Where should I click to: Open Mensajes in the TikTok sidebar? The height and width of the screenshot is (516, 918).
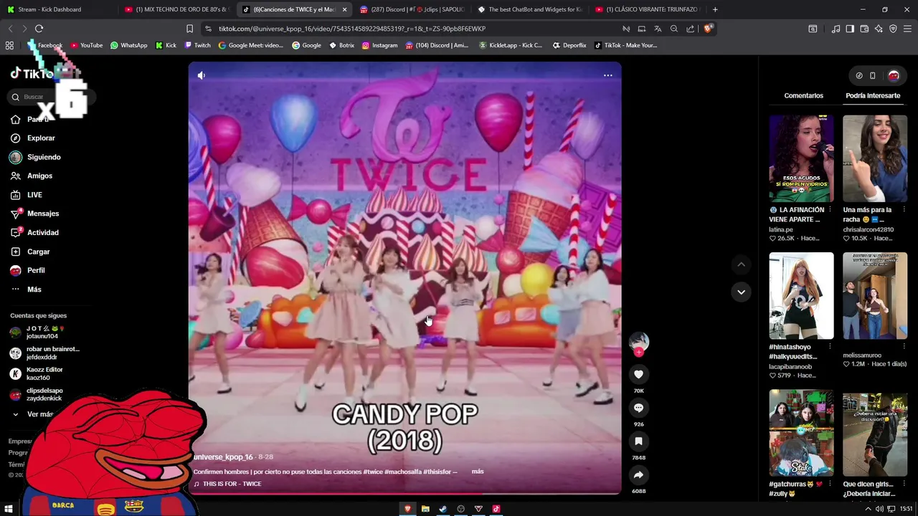click(43, 214)
